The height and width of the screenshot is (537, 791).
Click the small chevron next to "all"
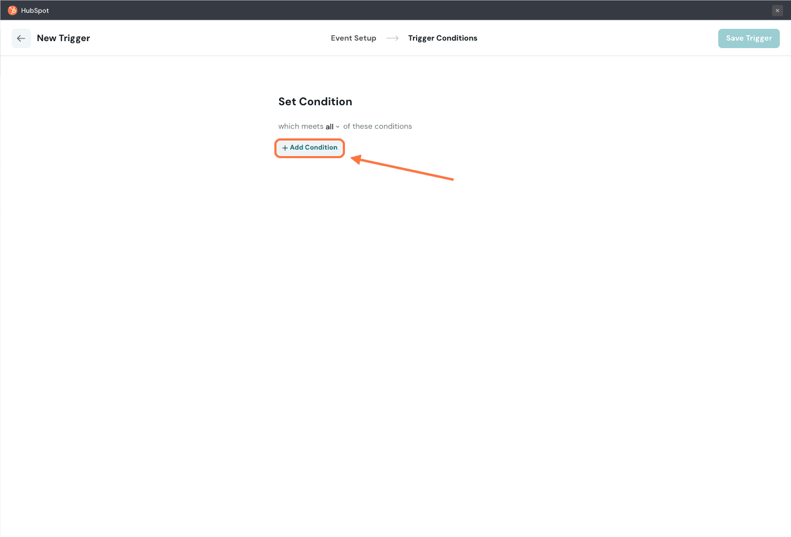(x=337, y=127)
